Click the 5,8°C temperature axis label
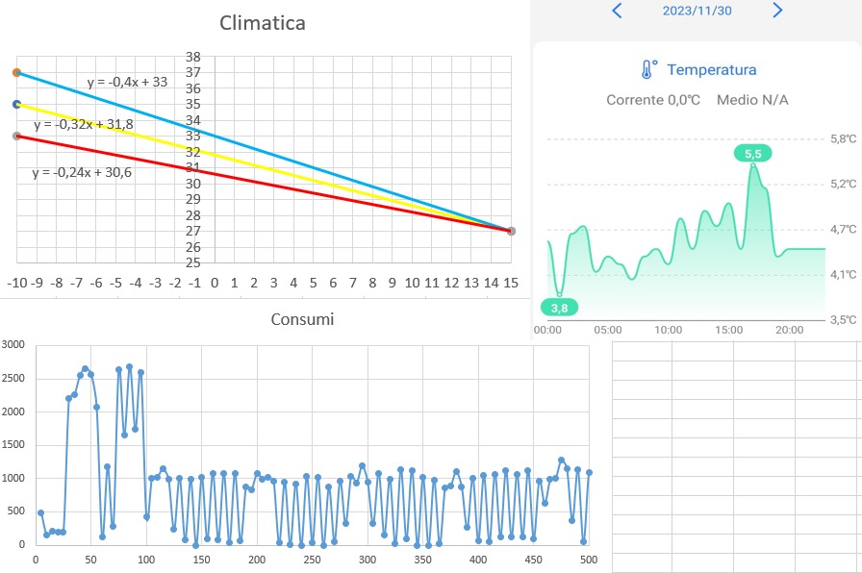 coord(844,139)
